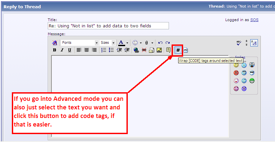Insert the cool sunglasses smilie
The height and width of the screenshot is (142, 275).
[252, 73]
